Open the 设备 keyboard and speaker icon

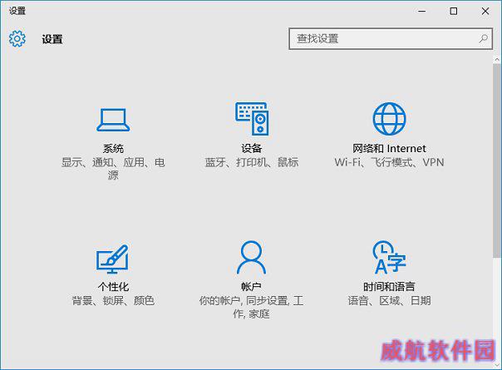[x=252, y=119]
